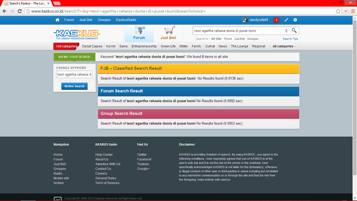Screen dimensions: 357x201
Task: Open KaskusRadio in the top bar
Action: [x=126, y=20]
